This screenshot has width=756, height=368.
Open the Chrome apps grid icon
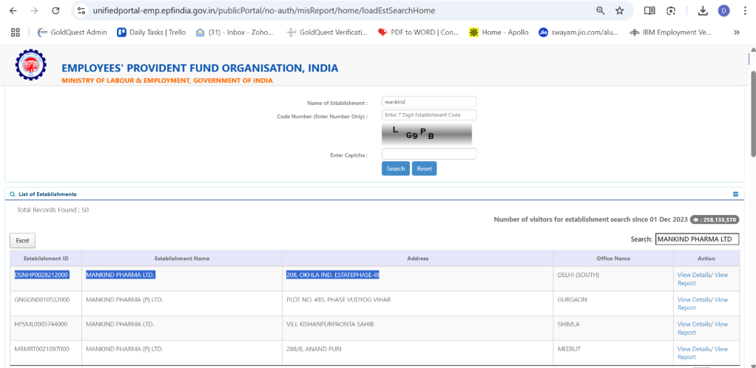pos(15,33)
